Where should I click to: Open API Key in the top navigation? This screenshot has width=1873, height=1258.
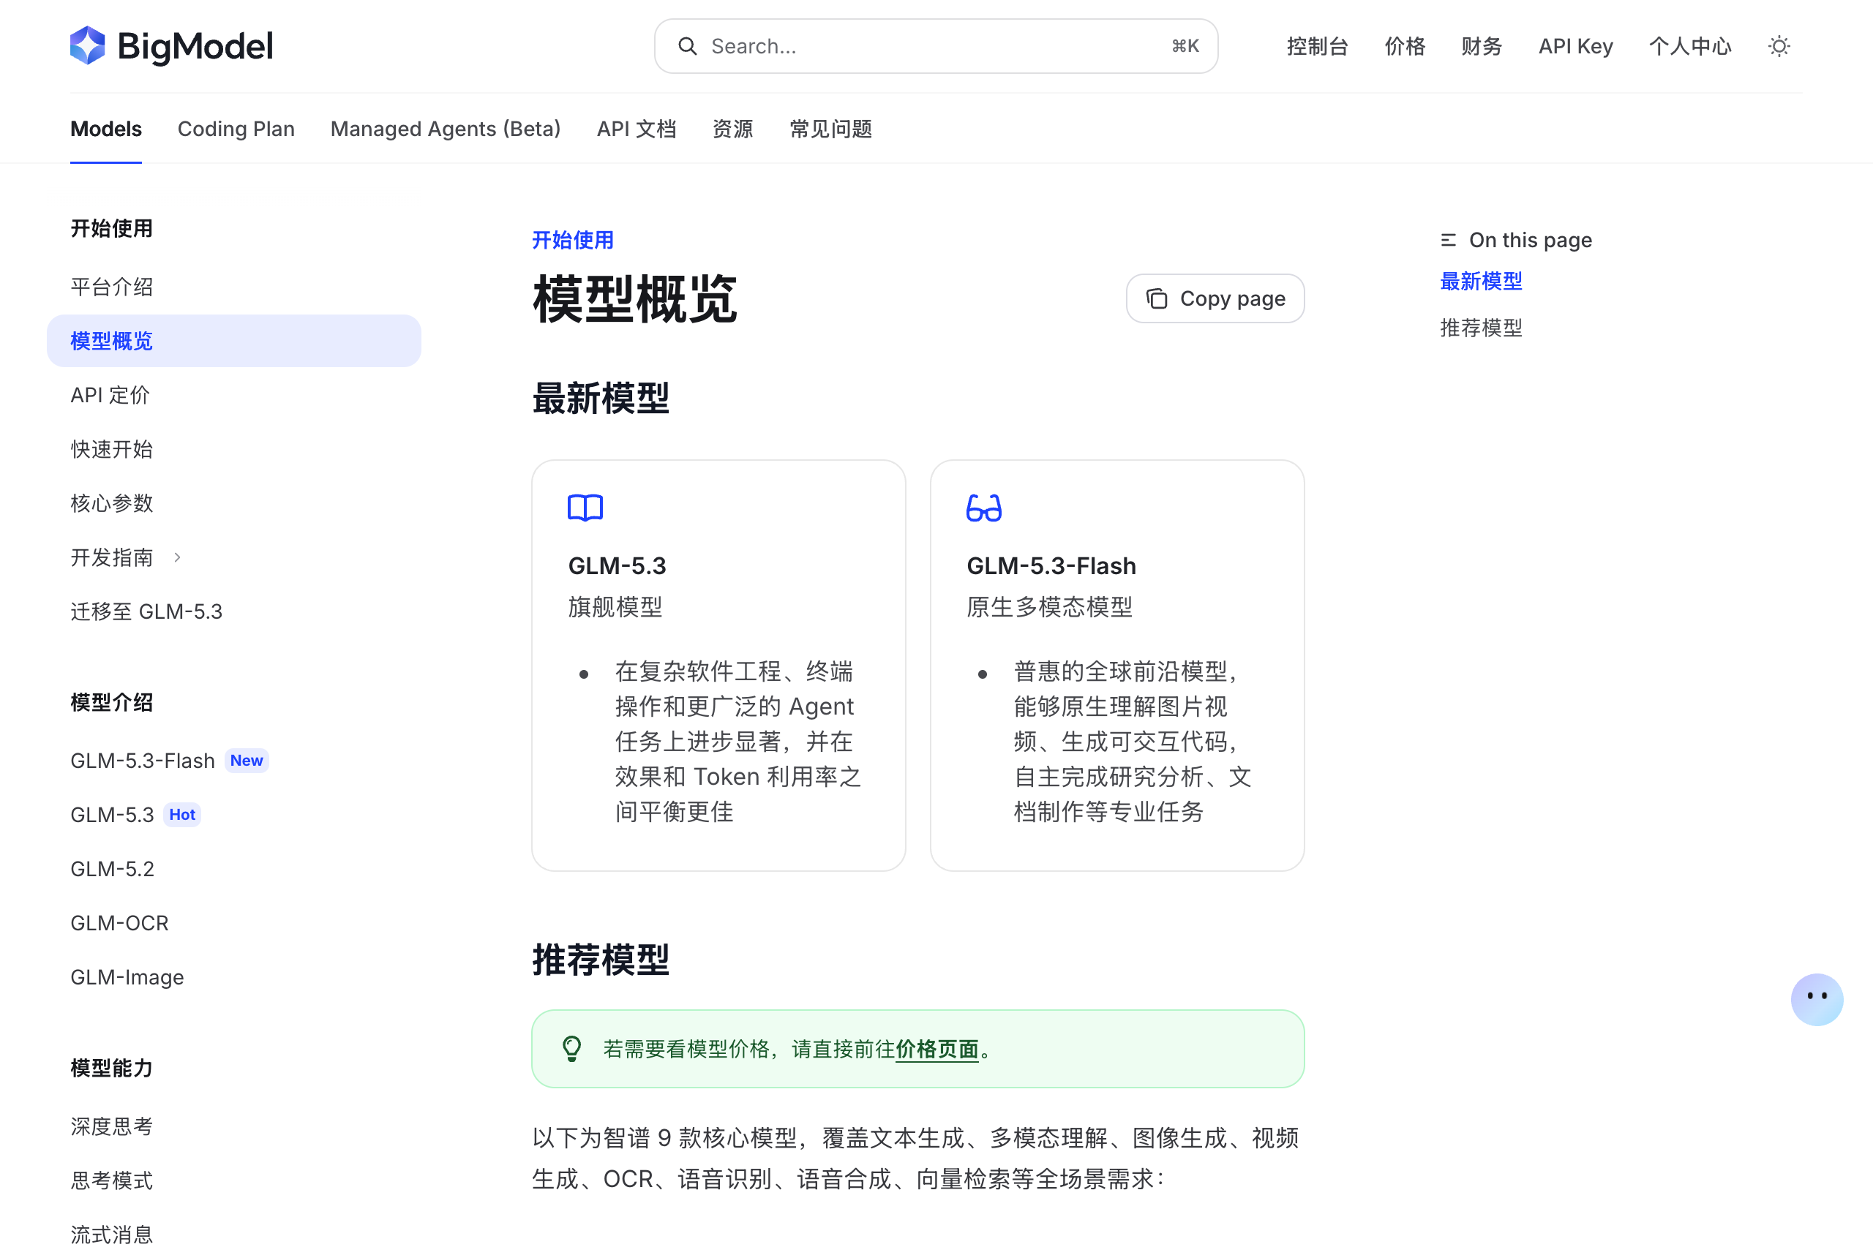[1575, 47]
